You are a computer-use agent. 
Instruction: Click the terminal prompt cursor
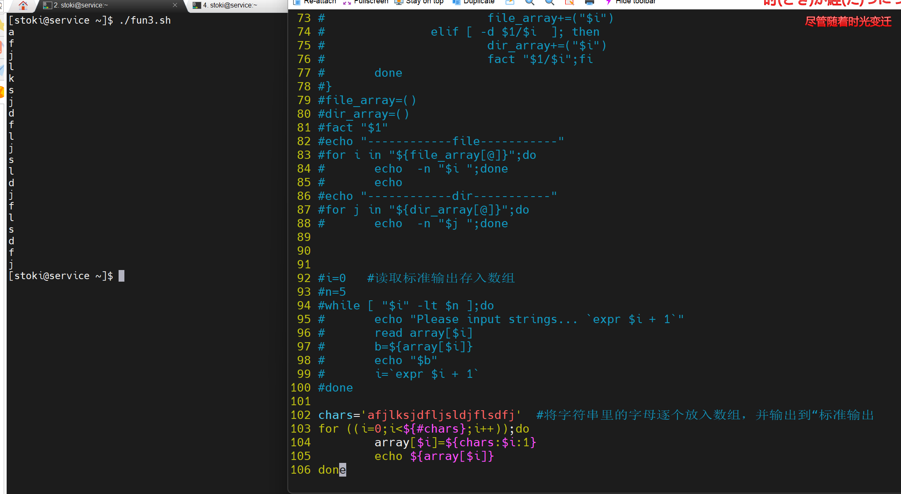pyautogui.click(x=121, y=276)
